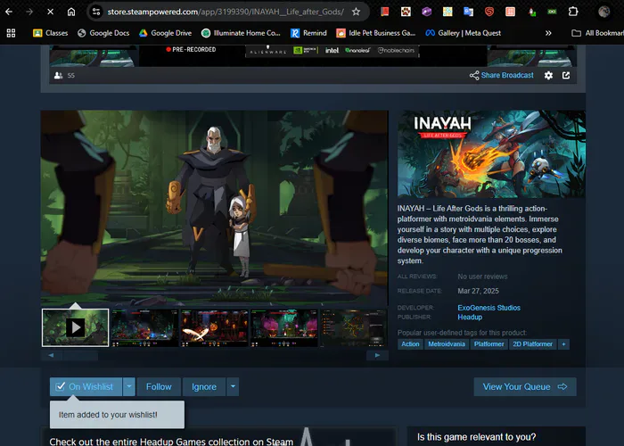Open site information icon in address bar
624x446 pixels.
click(x=96, y=12)
